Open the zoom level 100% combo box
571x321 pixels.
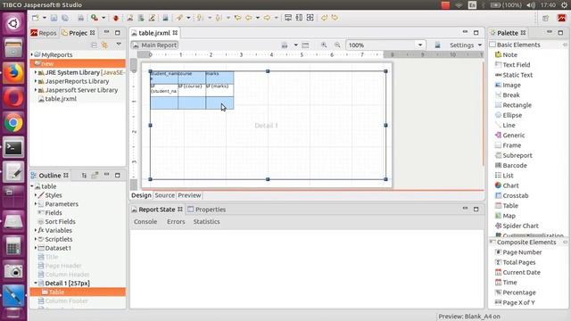point(385,45)
